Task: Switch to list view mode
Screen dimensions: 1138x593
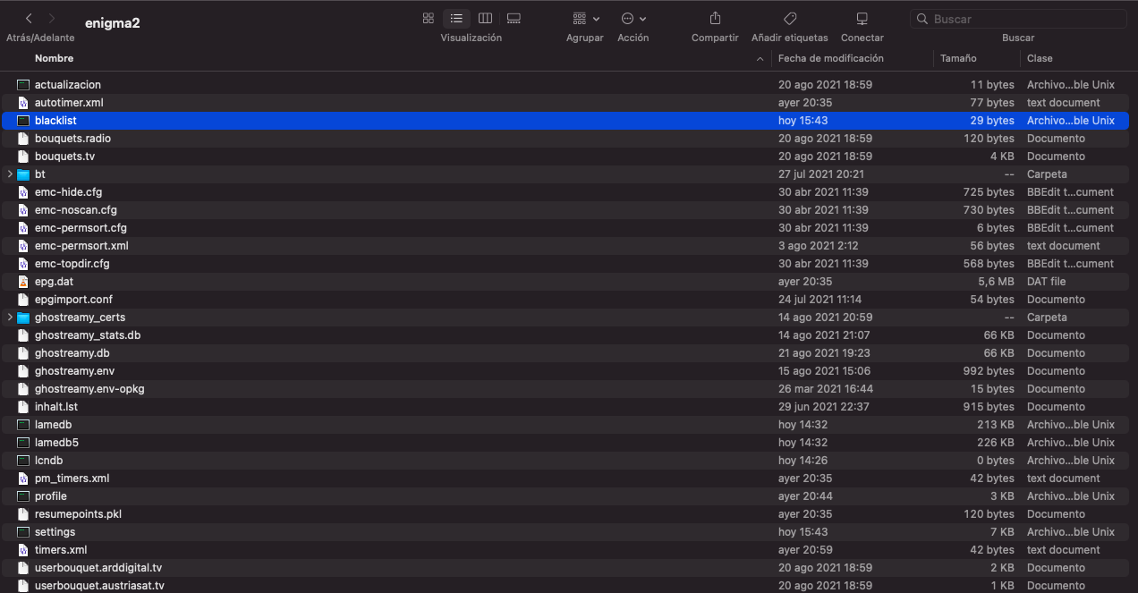Action: pos(456,19)
